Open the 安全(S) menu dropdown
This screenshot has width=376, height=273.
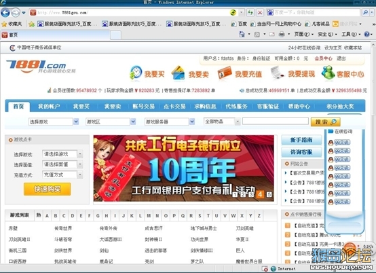click(x=327, y=35)
